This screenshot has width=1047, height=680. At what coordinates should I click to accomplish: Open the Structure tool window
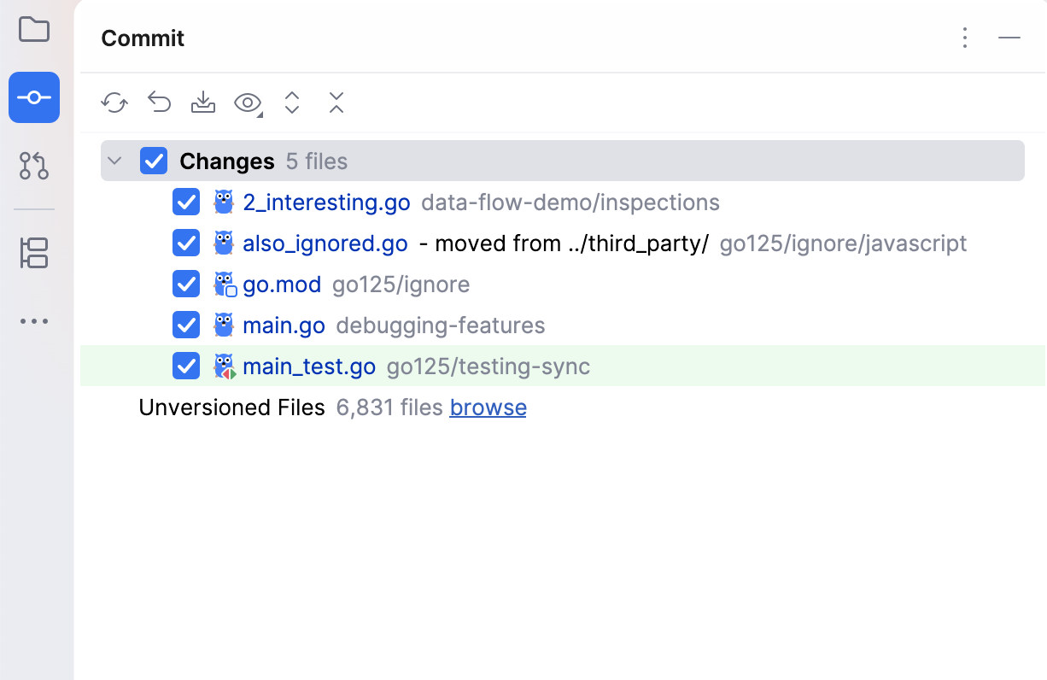pos(33,252)
